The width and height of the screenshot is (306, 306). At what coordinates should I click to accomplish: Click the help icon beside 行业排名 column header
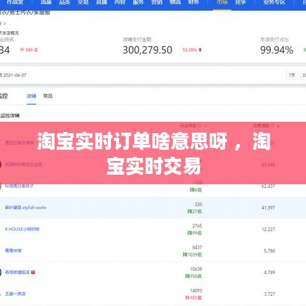(200, 126)
